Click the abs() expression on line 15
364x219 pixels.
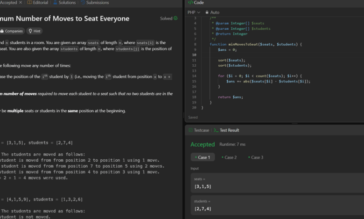(277, 82)
